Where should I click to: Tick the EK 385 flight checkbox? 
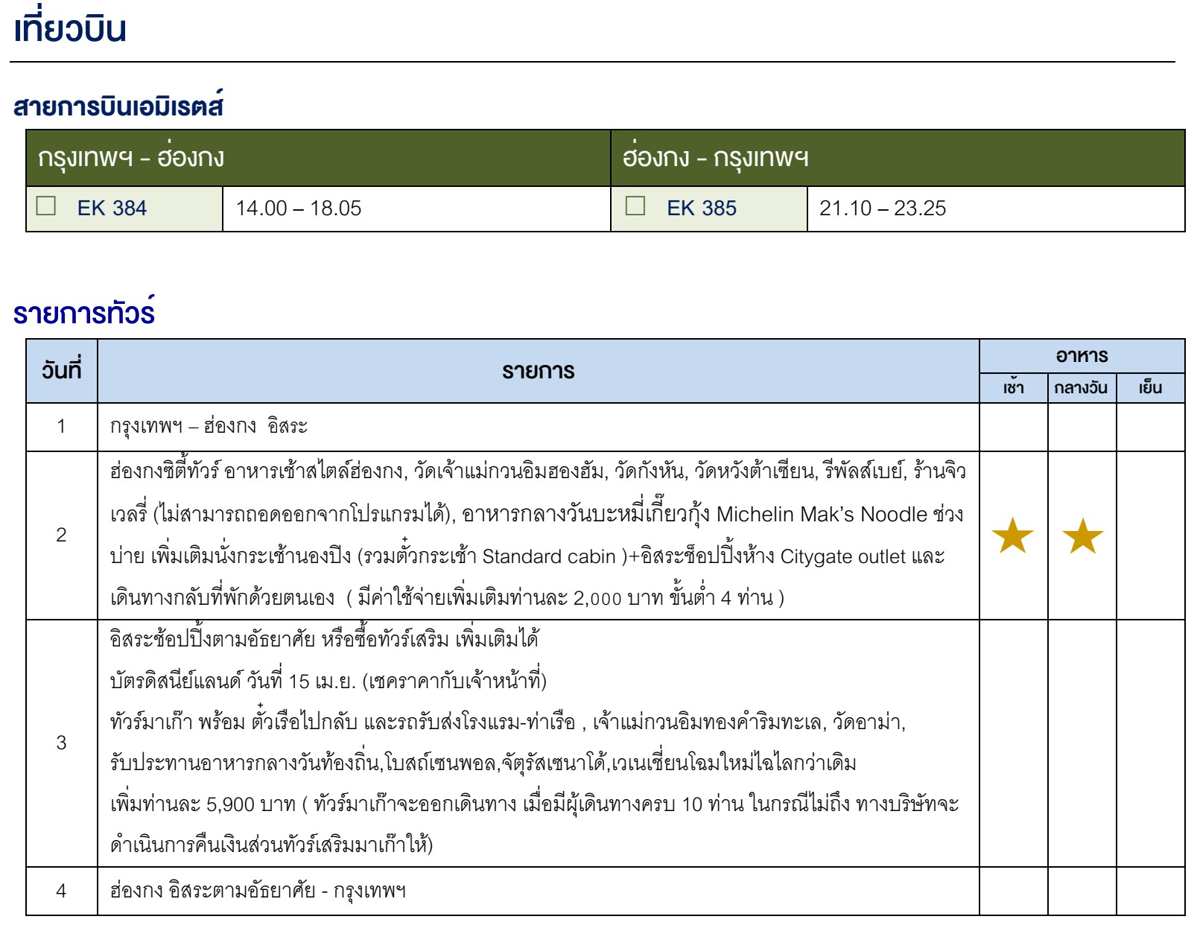pyautogui.click(x=635, y=206)
